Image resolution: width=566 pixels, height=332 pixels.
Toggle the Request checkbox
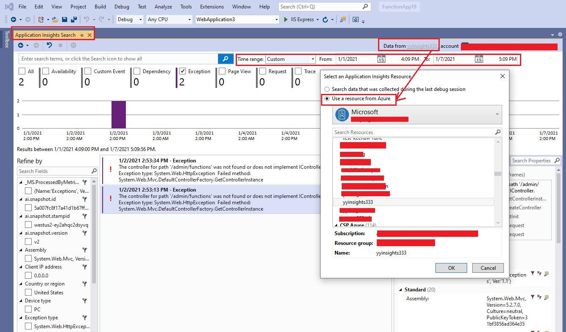(x=263, y=71)
